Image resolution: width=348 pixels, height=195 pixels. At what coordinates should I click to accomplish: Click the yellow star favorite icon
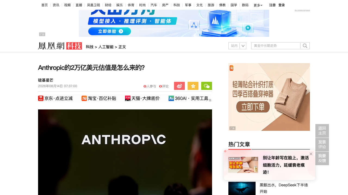193,86
